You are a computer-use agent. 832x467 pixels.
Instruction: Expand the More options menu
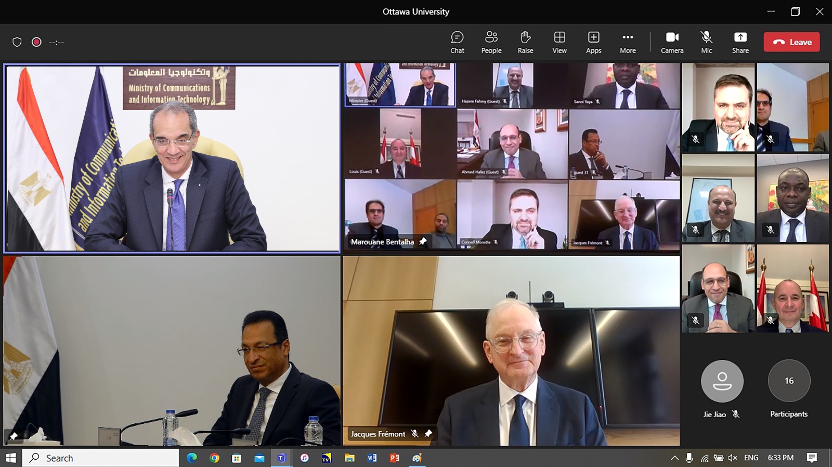click(628, 42)
